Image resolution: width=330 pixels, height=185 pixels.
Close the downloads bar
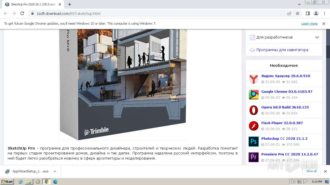pyautogui.click(x=325, y=171)
